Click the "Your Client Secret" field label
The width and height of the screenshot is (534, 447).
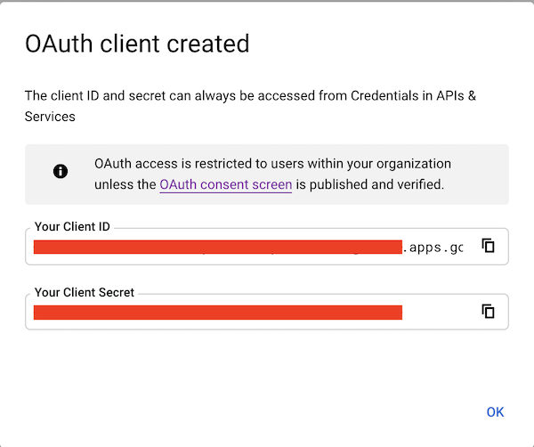point(85,292)
